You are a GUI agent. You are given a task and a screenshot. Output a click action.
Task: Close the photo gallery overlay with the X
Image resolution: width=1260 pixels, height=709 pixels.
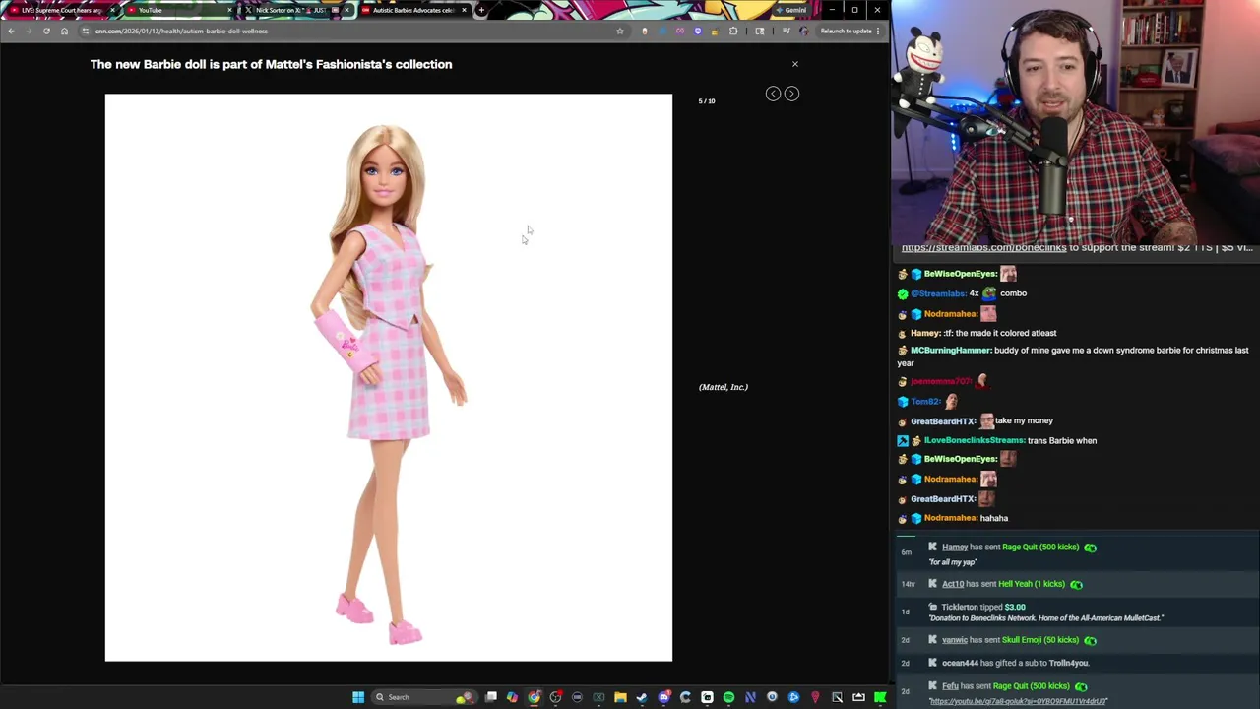(795, 64)
